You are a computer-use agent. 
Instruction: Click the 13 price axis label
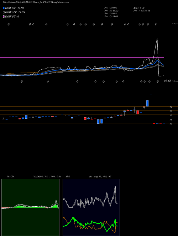171,111
